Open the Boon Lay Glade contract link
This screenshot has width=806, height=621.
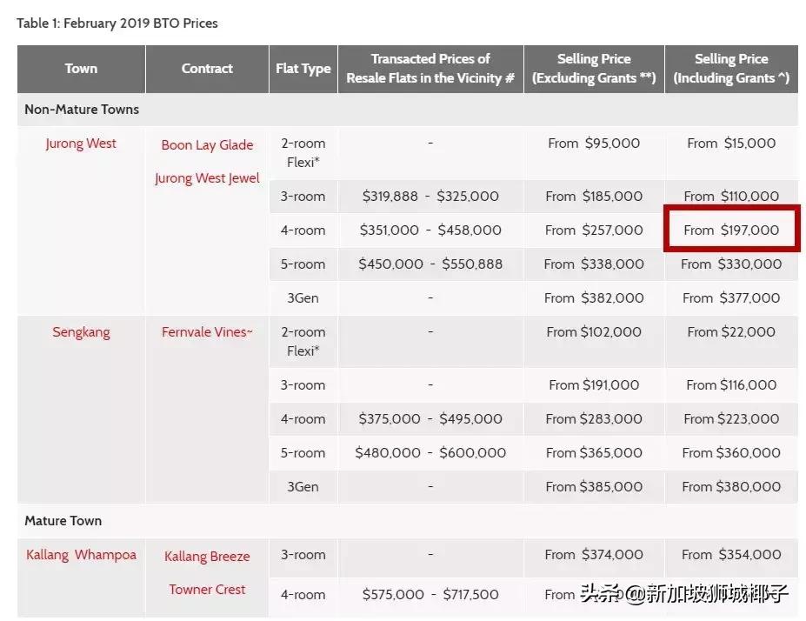pyautogui.click(x=207, y=145)
